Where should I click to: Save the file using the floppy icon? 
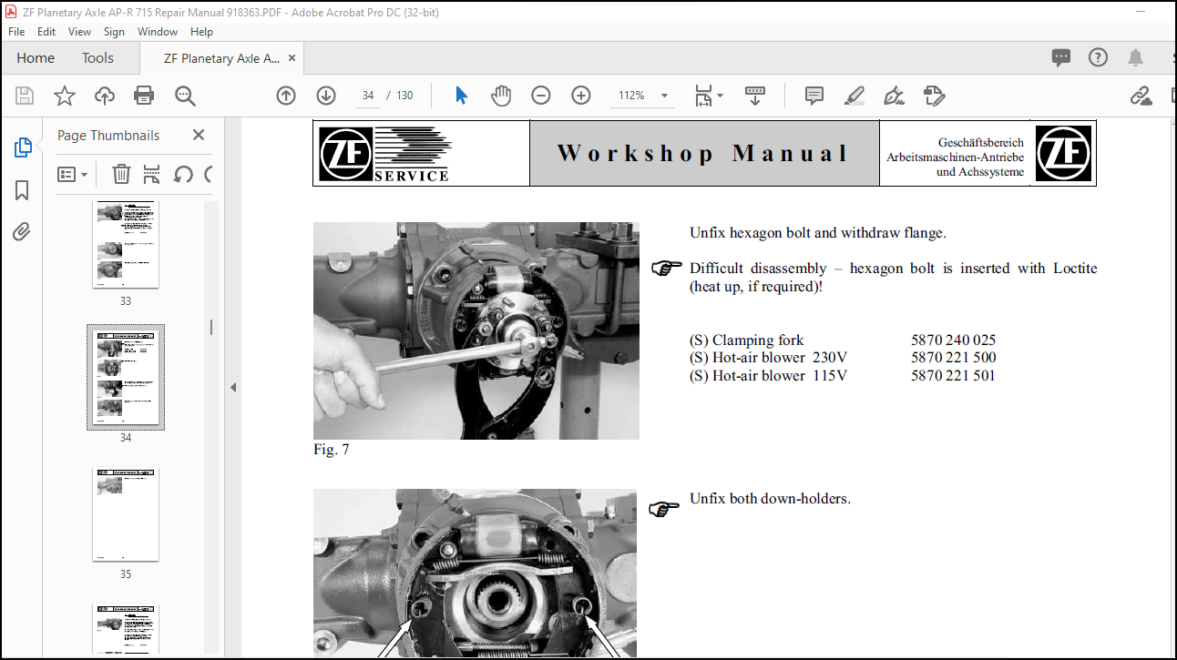[x=25, y=96]
